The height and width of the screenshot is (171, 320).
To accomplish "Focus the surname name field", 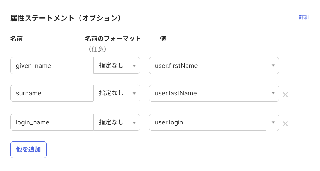I will 52,93.
